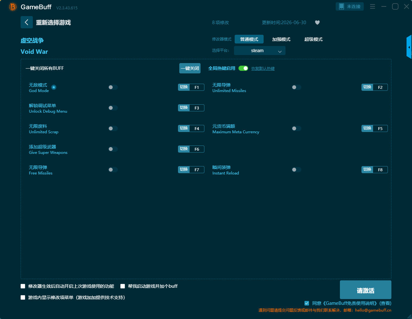Click the 一键关闭 button
This screenshot has width=412, height=319.
(x=190, y=68)
